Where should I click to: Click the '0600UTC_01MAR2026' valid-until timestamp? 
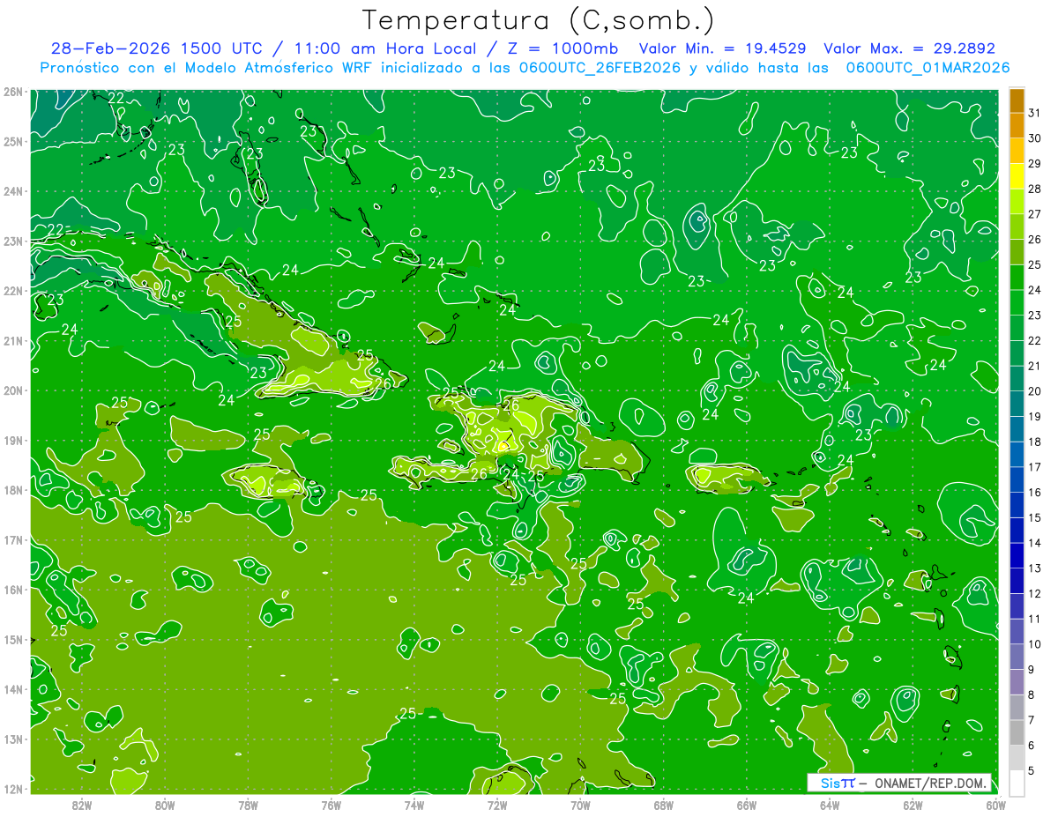point(927,68)
